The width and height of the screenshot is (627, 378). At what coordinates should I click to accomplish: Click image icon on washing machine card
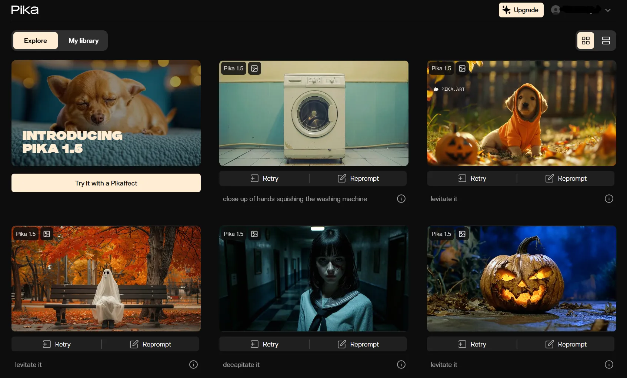coord(254,68)
